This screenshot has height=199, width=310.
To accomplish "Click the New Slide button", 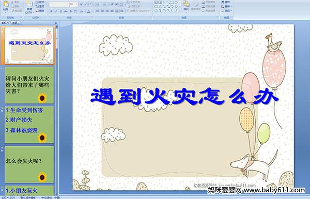I will 29,7.
